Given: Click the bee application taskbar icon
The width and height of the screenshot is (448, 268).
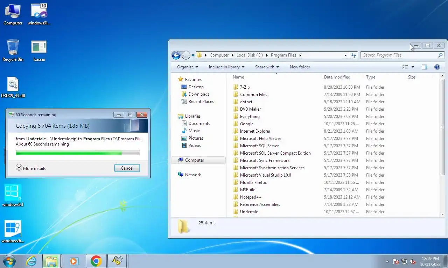Looking at the screenshot, I should click(117, 261).
